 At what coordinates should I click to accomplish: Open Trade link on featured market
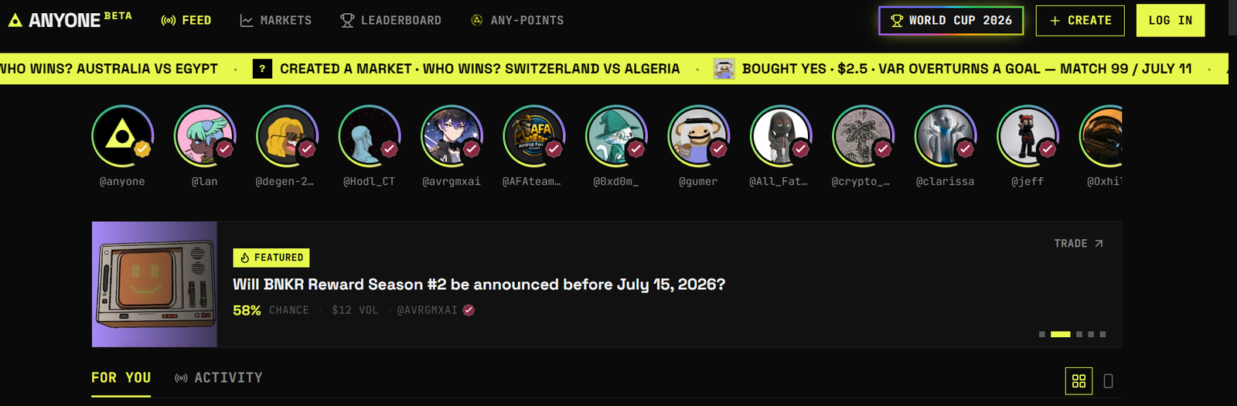coord(1079,244)
